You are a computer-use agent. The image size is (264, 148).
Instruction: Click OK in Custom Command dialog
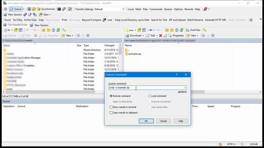[x=146, y=121]
